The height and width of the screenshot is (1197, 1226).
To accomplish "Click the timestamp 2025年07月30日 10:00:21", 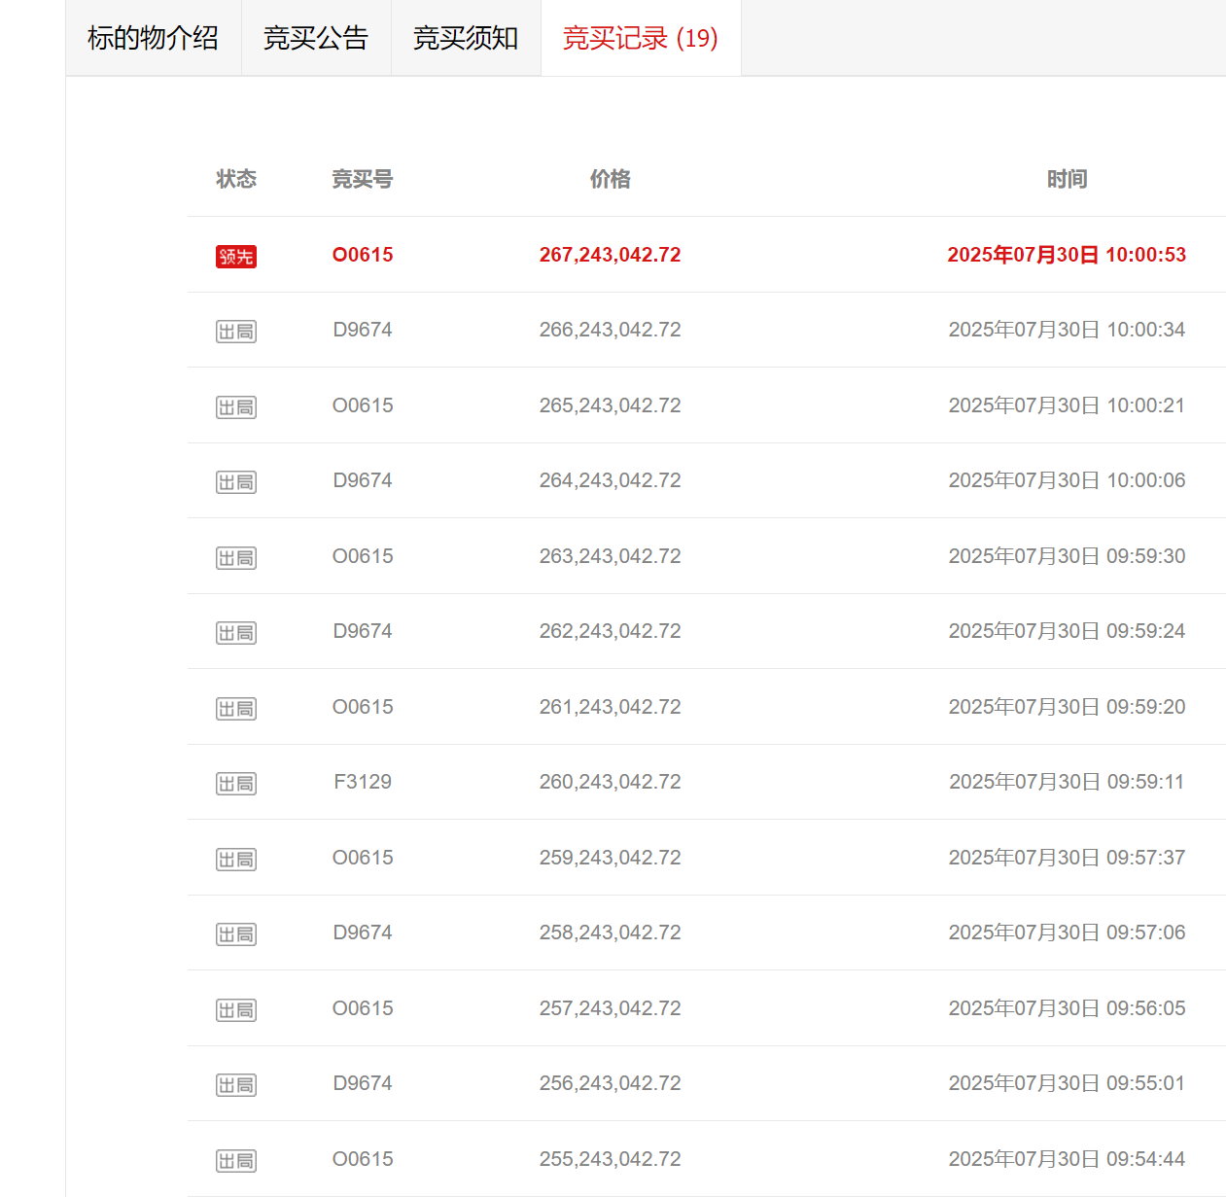I will [x=1067, y=405].
